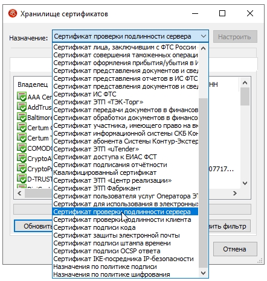Screen dimensions: 267x281
Task: Collapse the Назначение combo box arrow
Action: click(x=204, y=36)
